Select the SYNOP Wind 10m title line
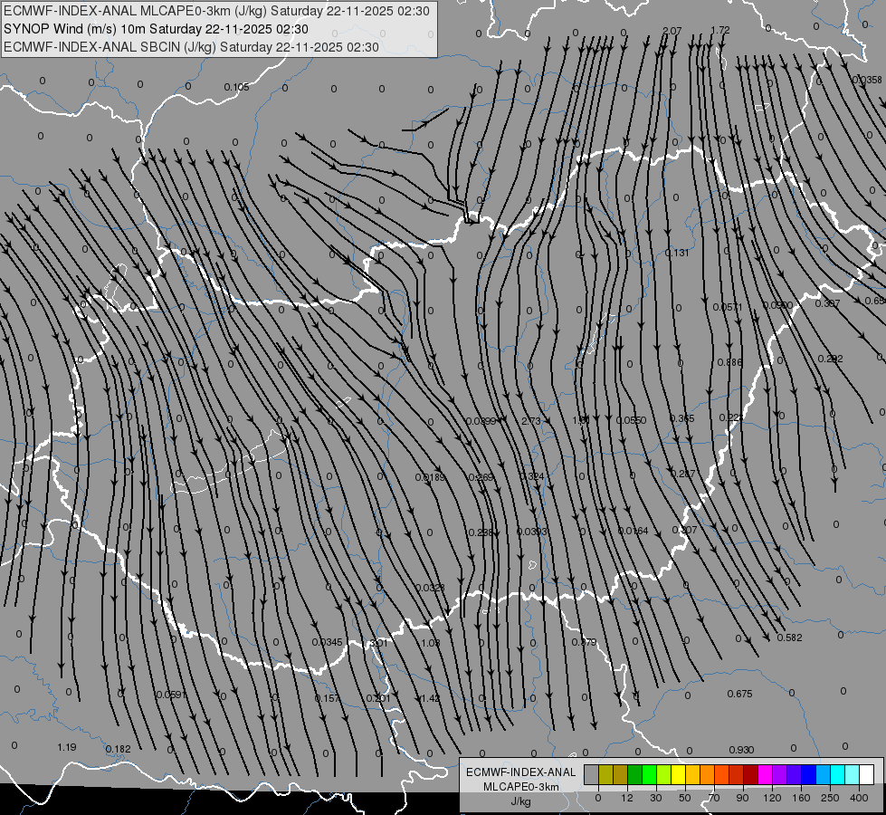Image resolution: width=886 pixels, height=815 pixels. (x=162, y=29)
